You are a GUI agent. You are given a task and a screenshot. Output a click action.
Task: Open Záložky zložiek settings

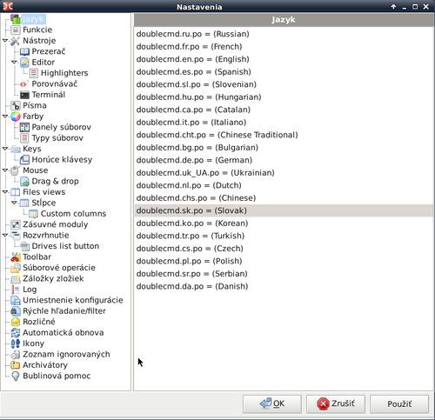(53, 278)
